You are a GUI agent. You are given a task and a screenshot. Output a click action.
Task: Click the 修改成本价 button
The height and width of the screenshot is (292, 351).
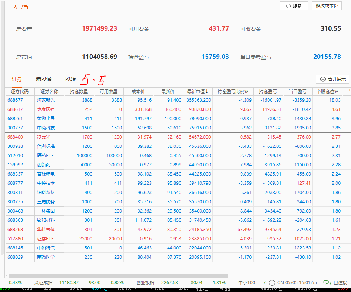point(327,6)
